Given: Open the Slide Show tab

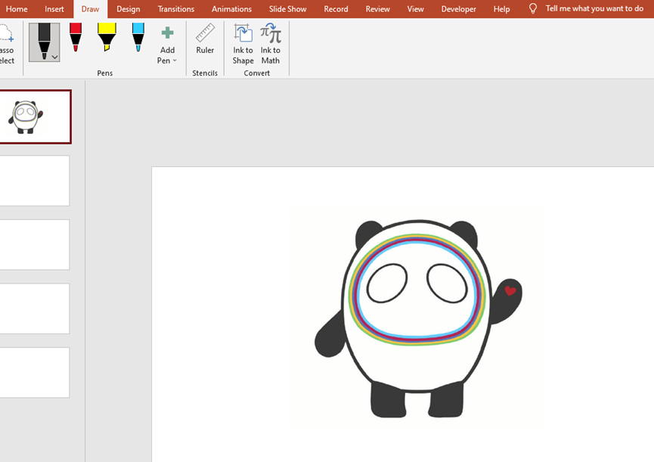Looking at the screenshot, I should tap(288, 9).
